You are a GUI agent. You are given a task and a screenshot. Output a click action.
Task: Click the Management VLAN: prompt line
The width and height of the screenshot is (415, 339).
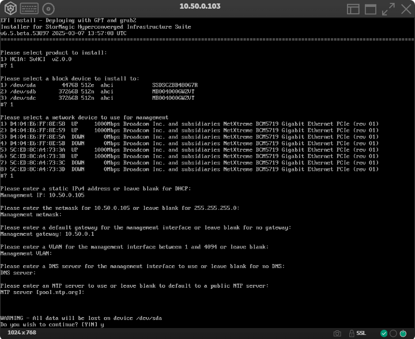point(26,254)
